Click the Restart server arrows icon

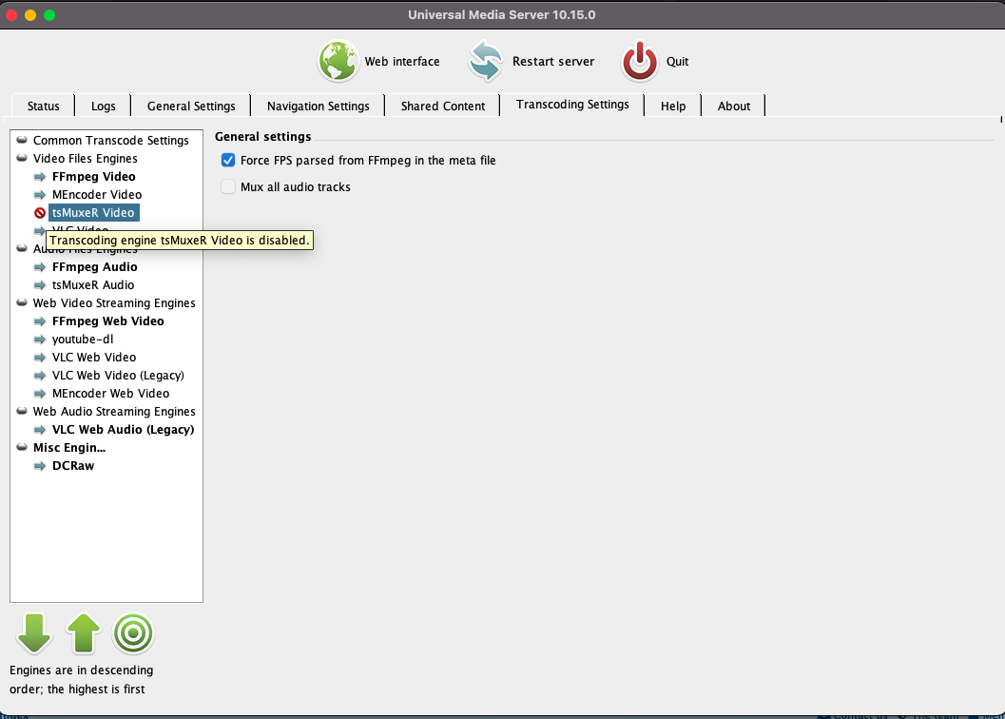pyautogui.click(x=485, y=61)
